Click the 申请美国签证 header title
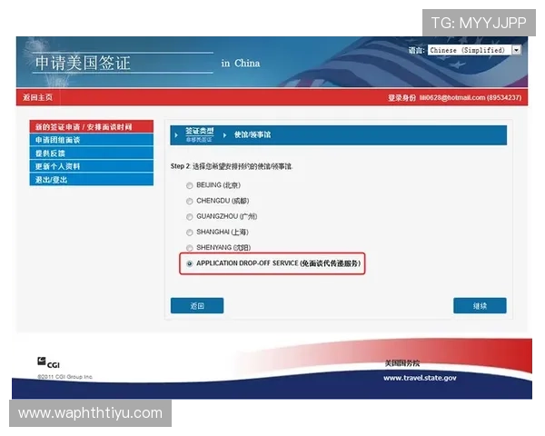Image resolution: width=545 pixels, height=436 pixels. (x=83, y=63)
